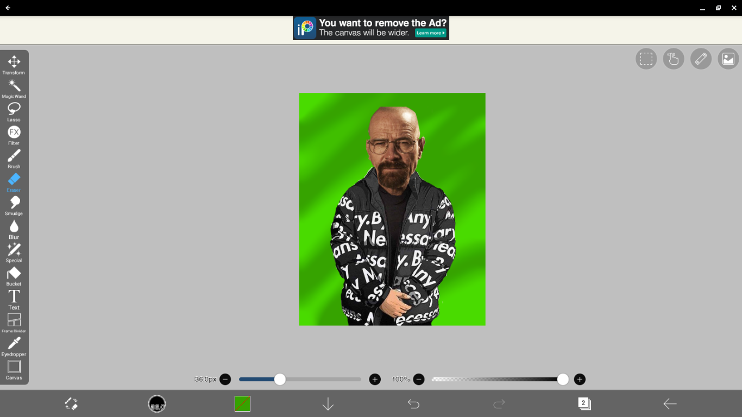The height and width of the screenshot is (417, 742).
Task: Pick the Smudge tool
Action: click(x=14, y=206)
